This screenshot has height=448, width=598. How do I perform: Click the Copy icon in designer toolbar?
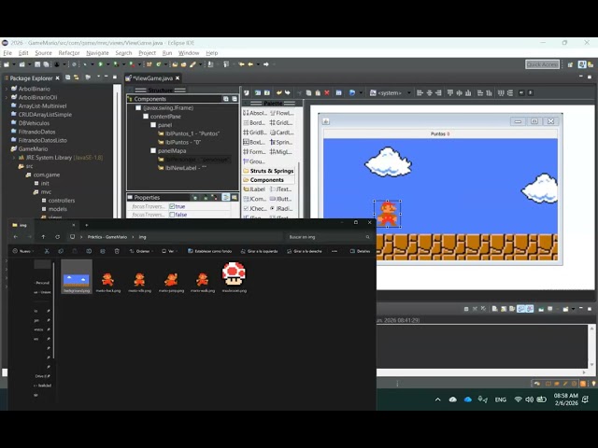coord(308,93)
